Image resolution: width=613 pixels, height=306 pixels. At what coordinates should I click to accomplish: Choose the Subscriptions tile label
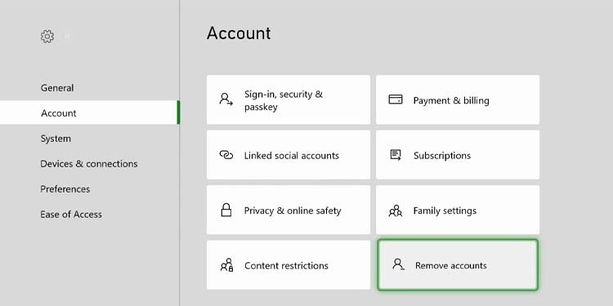coord(441,155)
